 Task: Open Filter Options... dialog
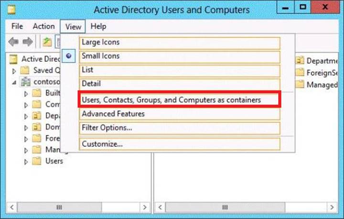(107, 128)
